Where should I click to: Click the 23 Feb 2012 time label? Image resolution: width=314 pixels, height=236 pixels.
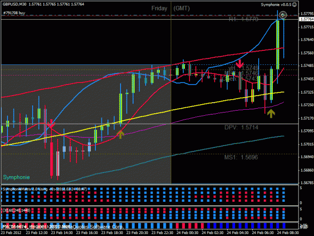click(x=11, y=233)
